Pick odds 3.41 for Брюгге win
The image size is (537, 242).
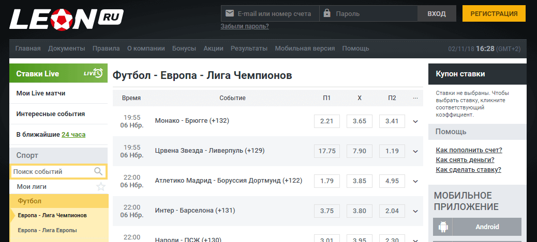click(392, 121)
